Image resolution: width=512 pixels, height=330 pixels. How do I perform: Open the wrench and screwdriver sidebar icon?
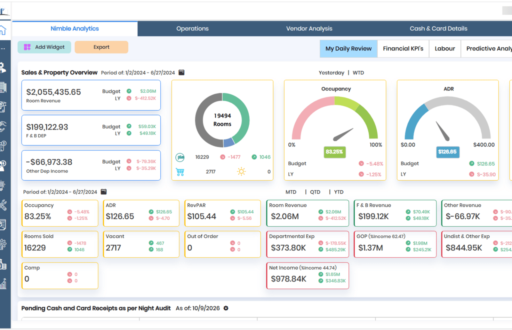pos(3,205)
